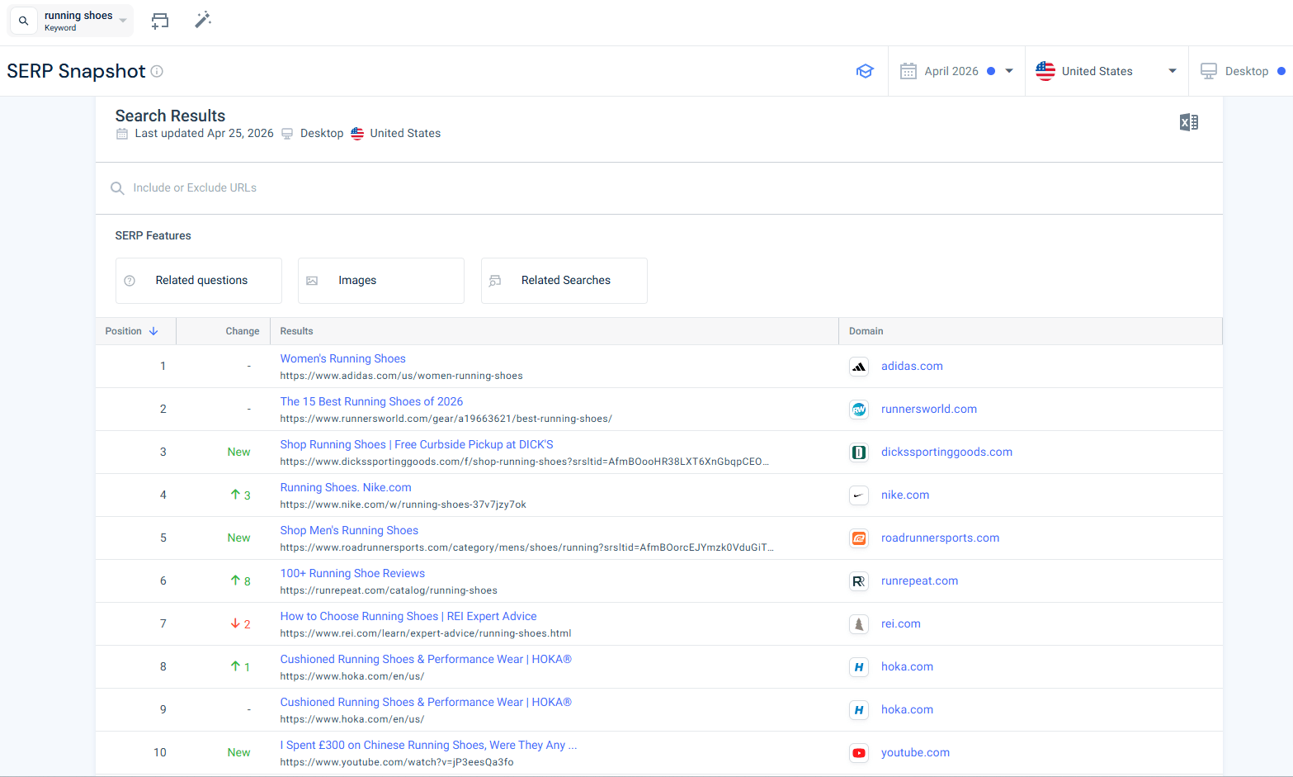Select the Desktop device selector in the header
The width and height of the screenshot is (1293, 777).
tap(1241, 71)
